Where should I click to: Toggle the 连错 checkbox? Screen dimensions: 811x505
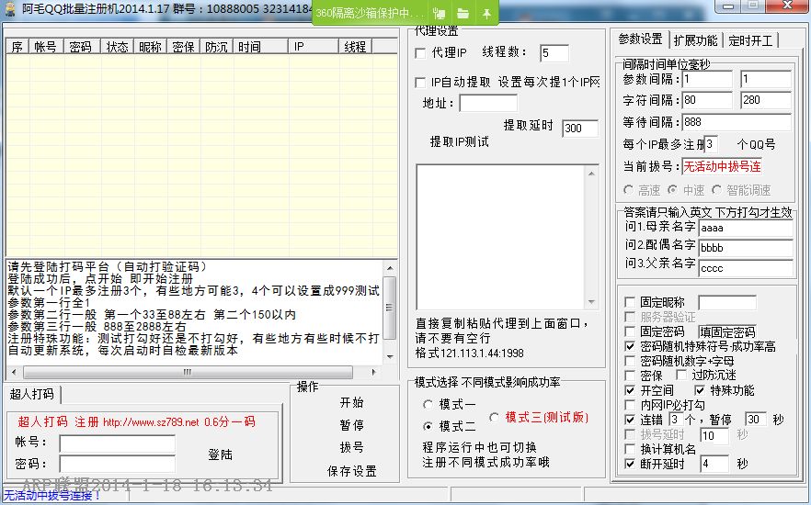(x=630, y=420)
